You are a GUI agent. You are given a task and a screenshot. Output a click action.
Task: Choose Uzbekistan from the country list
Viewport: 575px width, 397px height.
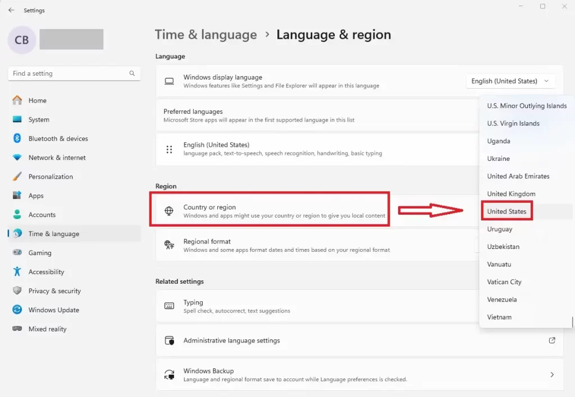[x=503, y=247]
